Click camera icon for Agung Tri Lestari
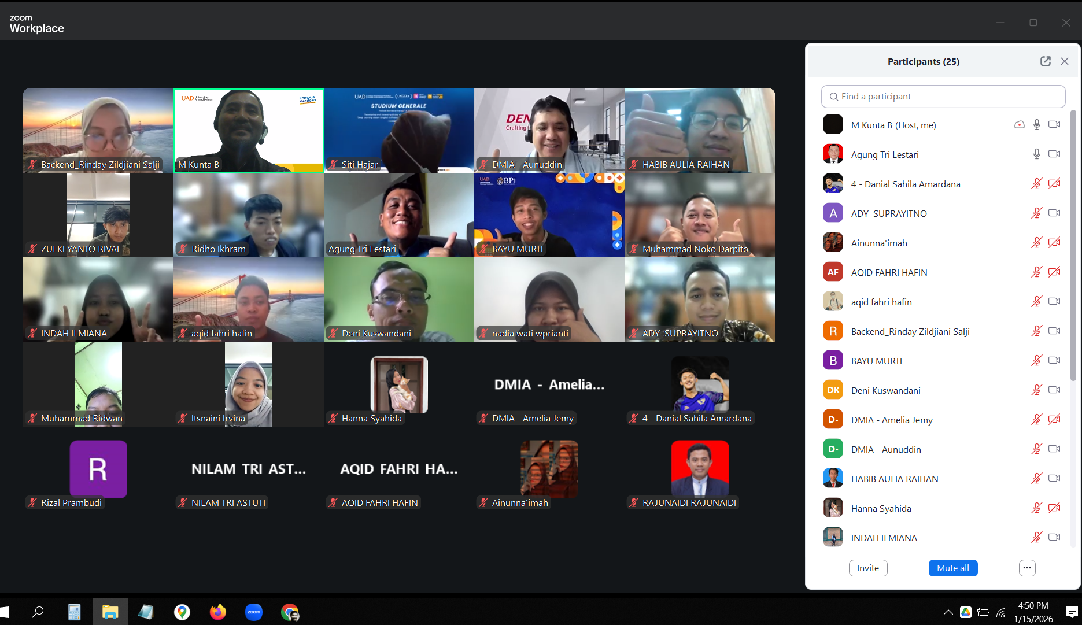The width and height of the screenshot is (1082, 625). pyautogui.click(x=1054, y=154)
